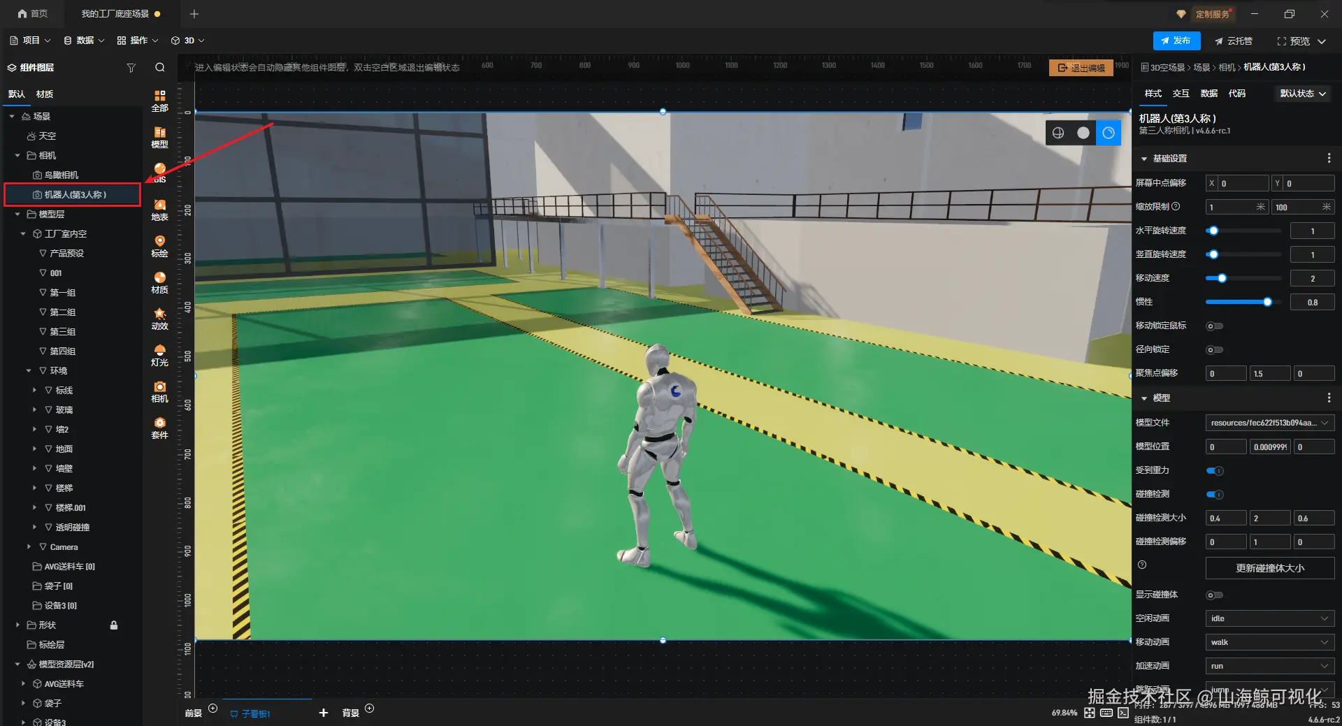Collapse the 场景 tree node
Screen dimensions: 1342x726
[12, 117]
